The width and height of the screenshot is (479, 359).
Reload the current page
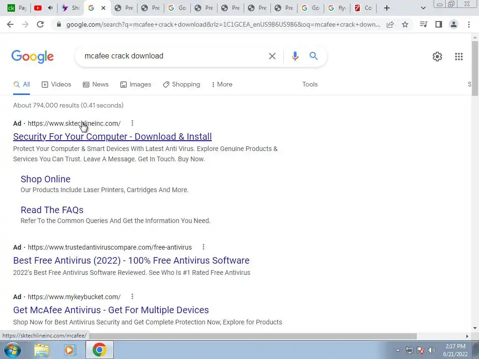click(40, 24)
